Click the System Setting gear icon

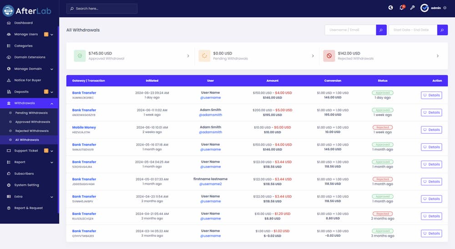click(x=9, y=185)
